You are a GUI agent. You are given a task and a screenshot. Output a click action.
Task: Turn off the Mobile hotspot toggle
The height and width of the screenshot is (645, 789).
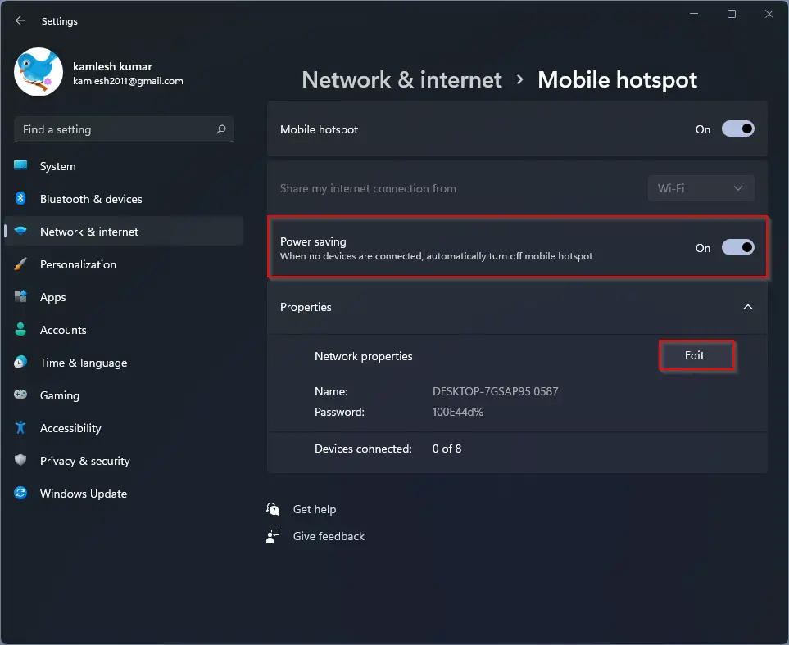pos(737,129)
